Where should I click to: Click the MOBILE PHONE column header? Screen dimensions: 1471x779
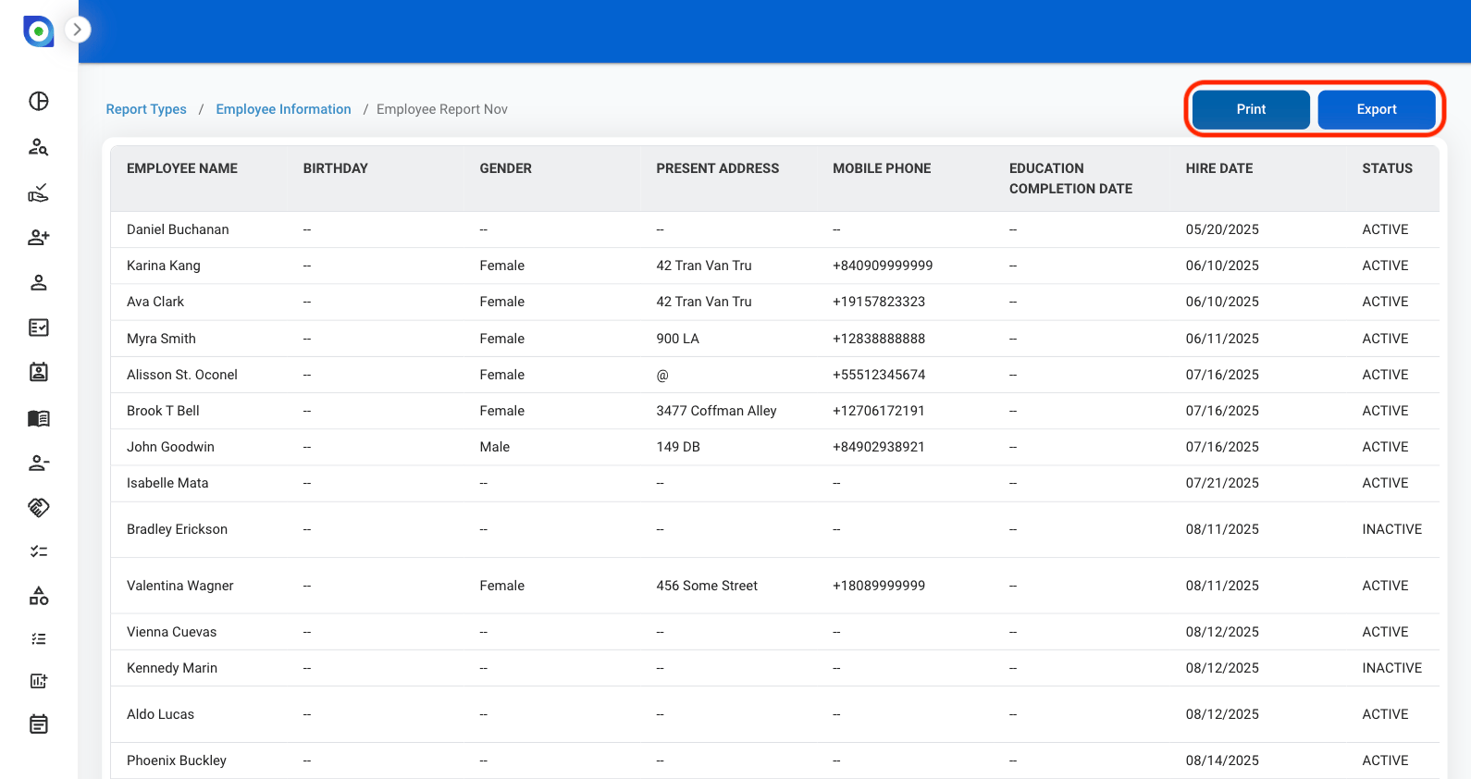(882, 168)
